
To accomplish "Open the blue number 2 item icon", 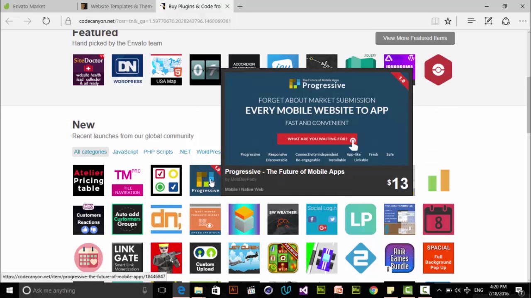I will (x=360, y=258).
